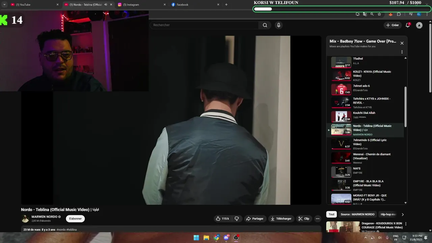The image size is (432, 243).
Task: Open Chrome three-dot menu
Action: click(427, 14)
